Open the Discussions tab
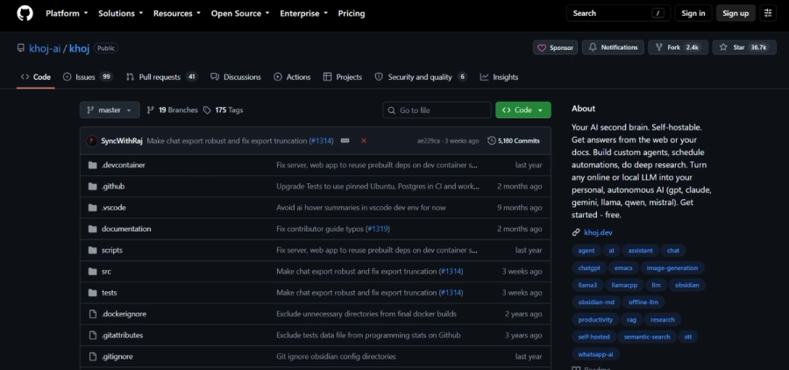The image size is (789, 370). [x=236, y=77]
